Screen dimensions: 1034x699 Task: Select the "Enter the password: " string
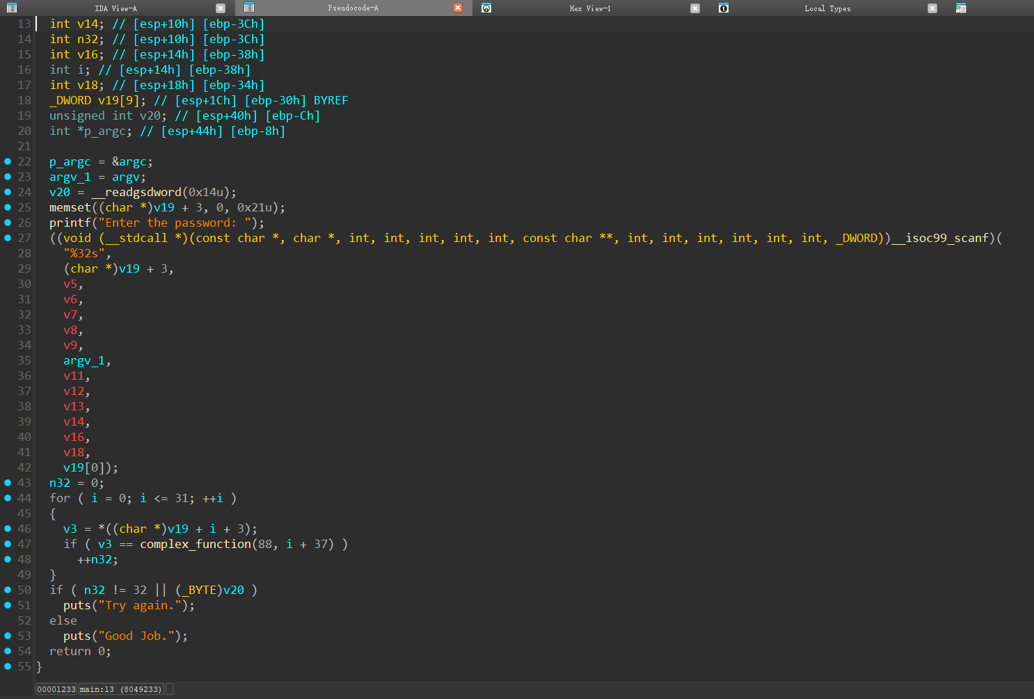tap(171, 223)
